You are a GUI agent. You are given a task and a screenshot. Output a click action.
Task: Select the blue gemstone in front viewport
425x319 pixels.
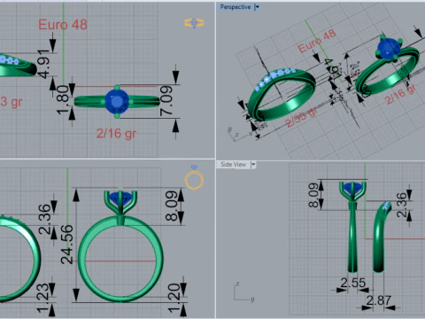[120, 199]
